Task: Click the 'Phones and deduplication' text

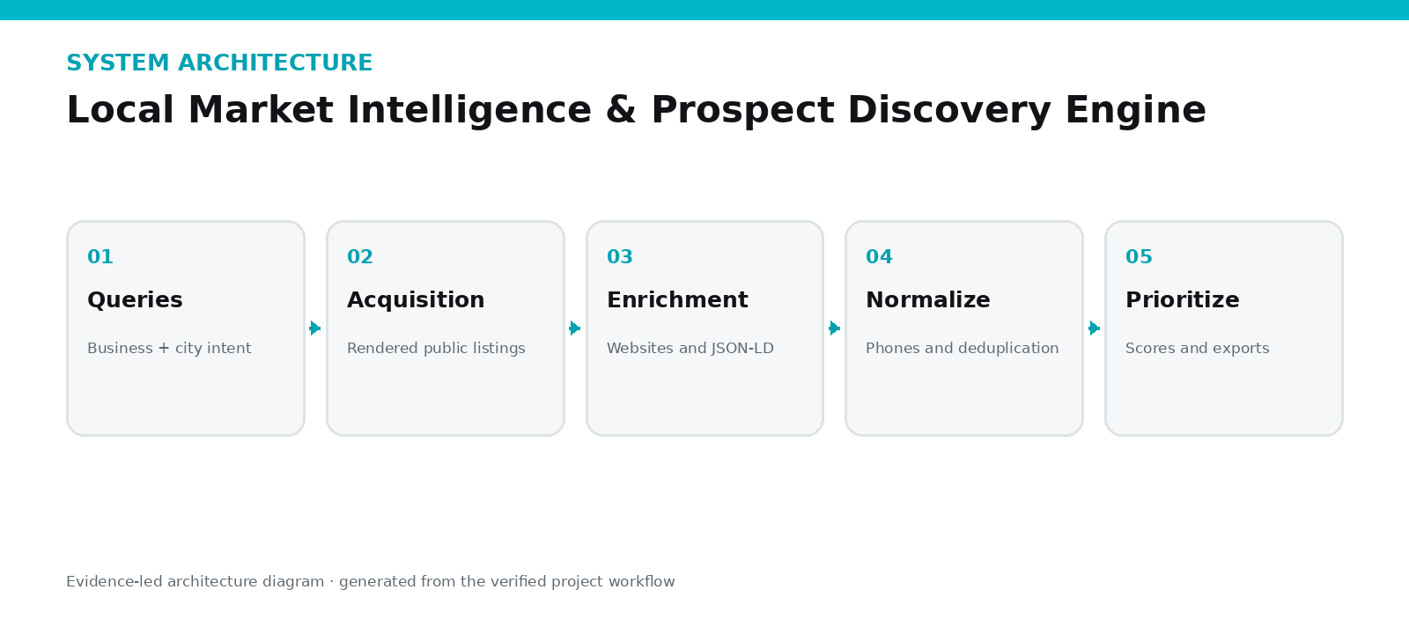Action: pyautogui.click(x=963, y=349)
